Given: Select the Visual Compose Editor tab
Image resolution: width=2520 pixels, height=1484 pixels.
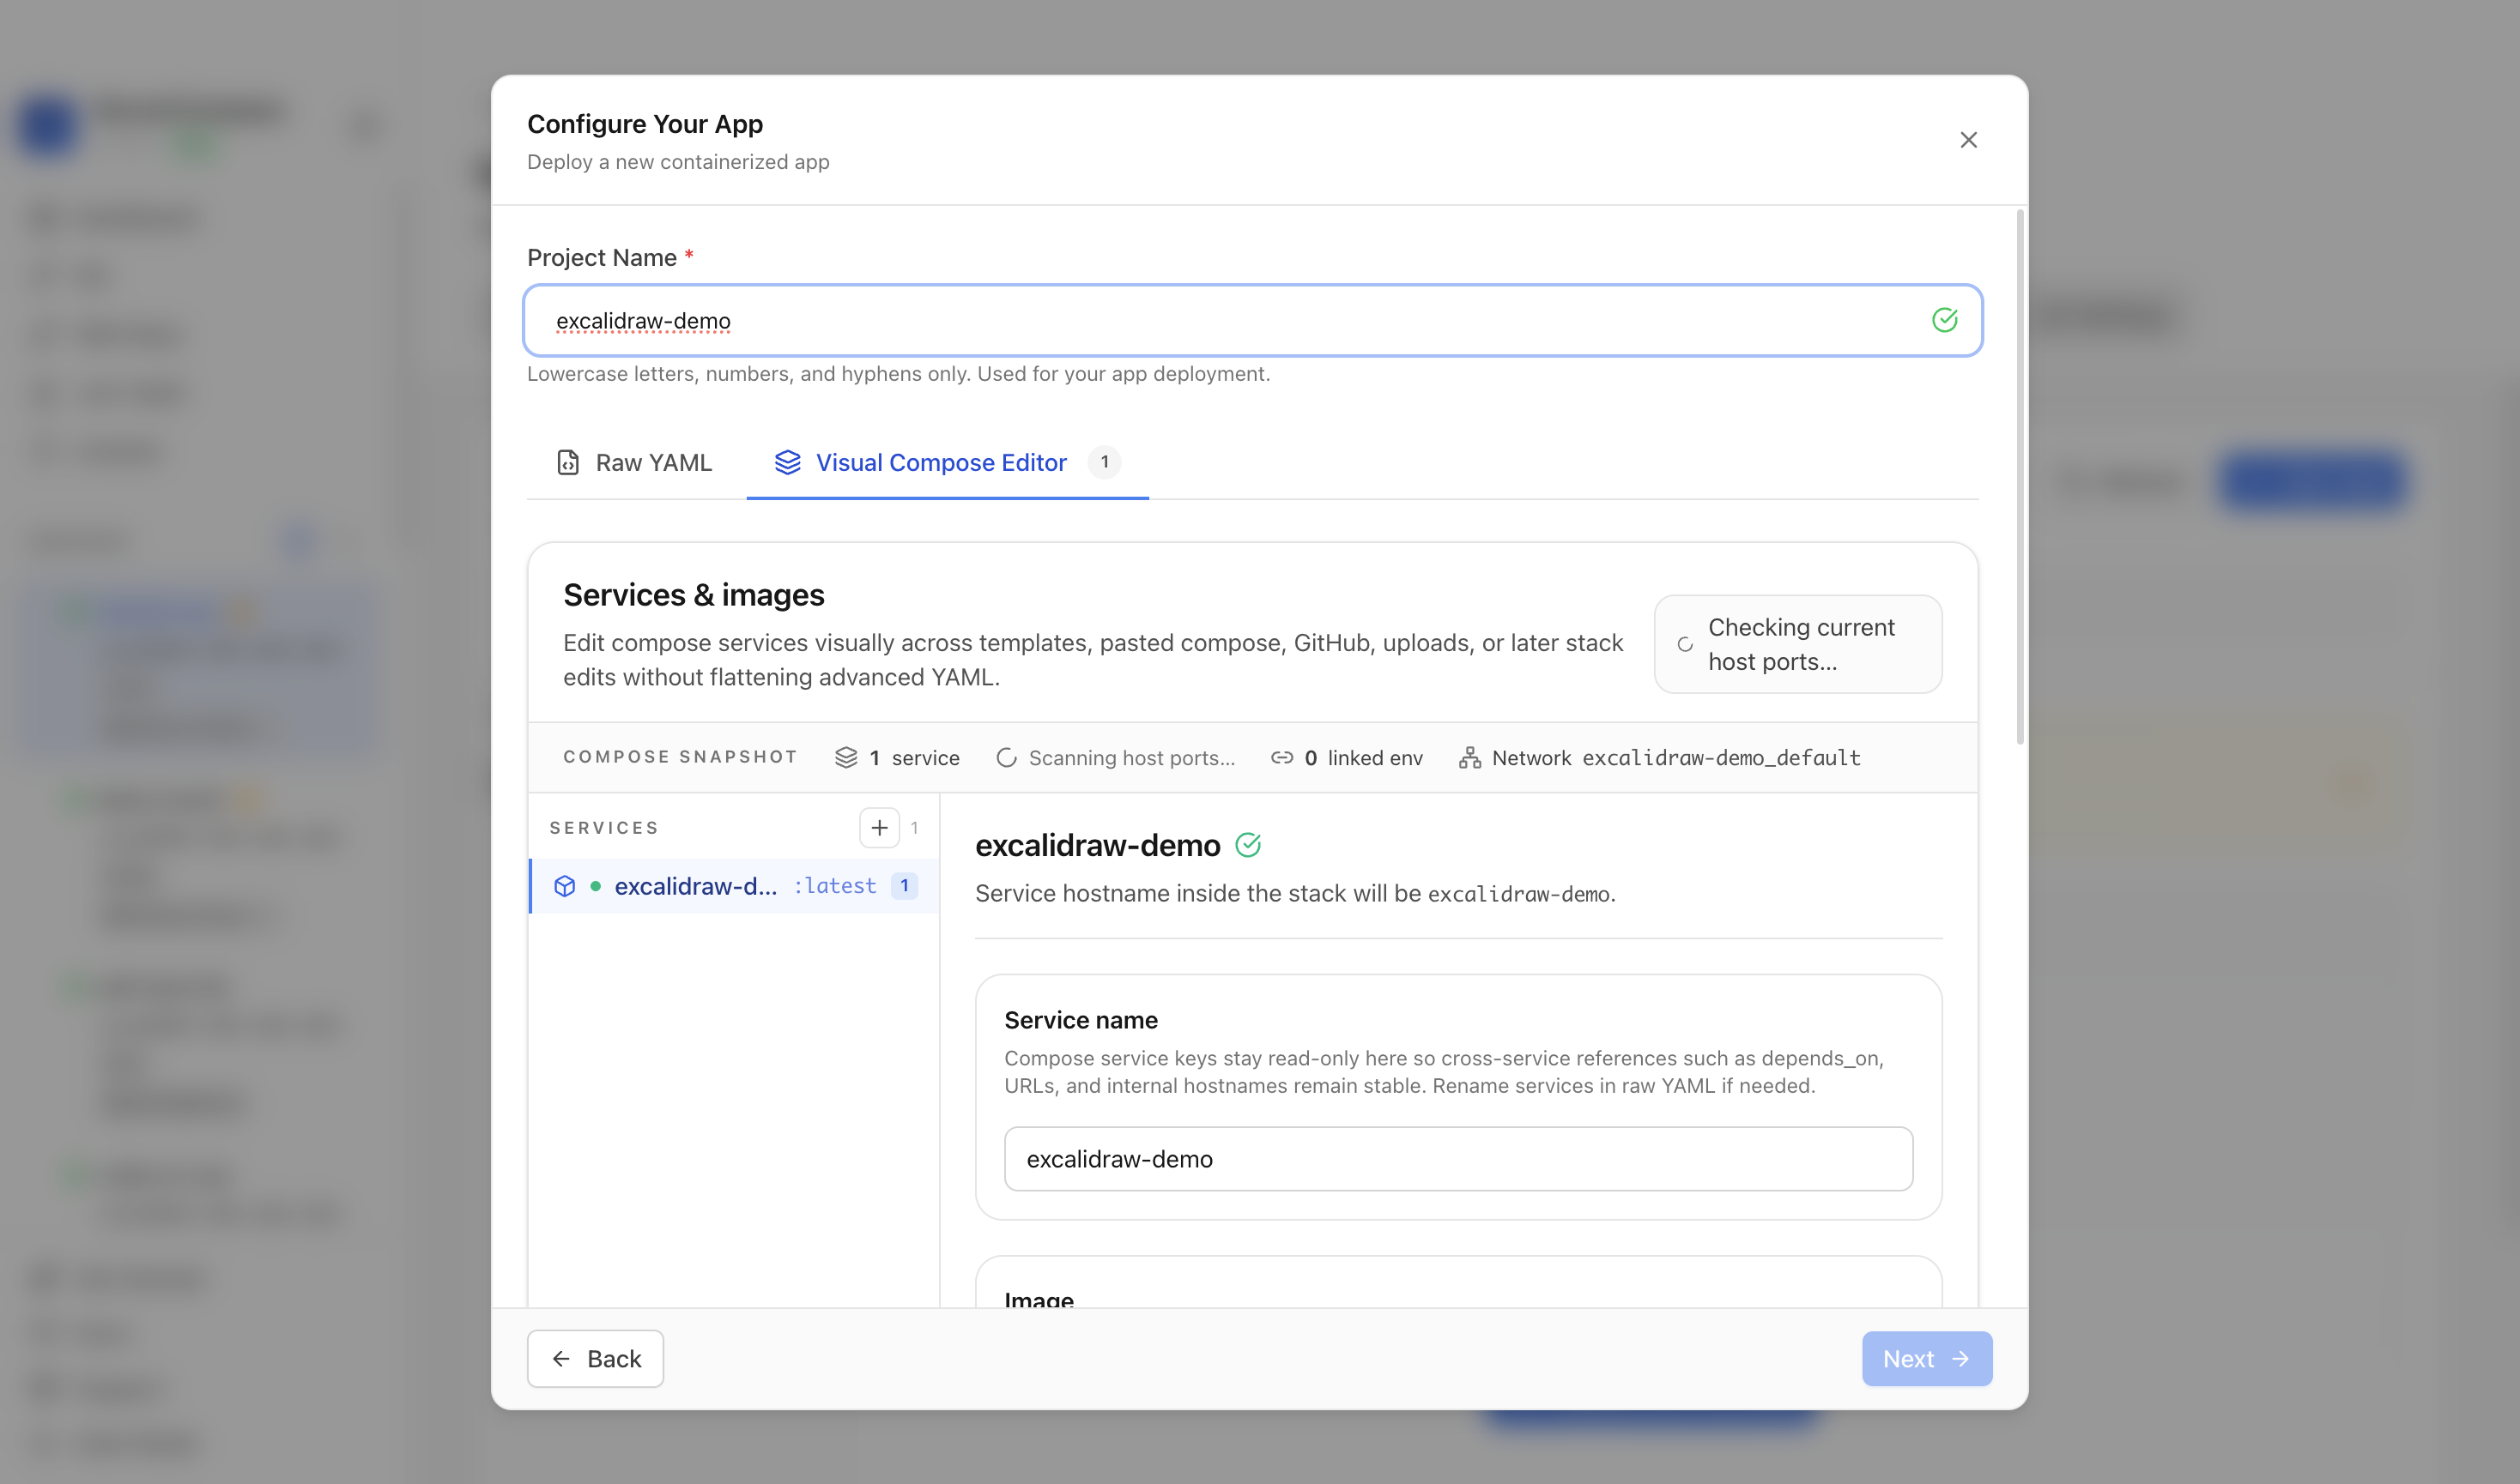Looking at the screenshot, I should pos(948,462).
